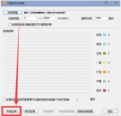Click the 损坏 legend label
Screen dimensions: 121x116
coord(99,90)
